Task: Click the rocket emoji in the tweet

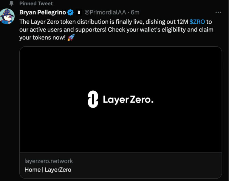Action: point(71,38)
